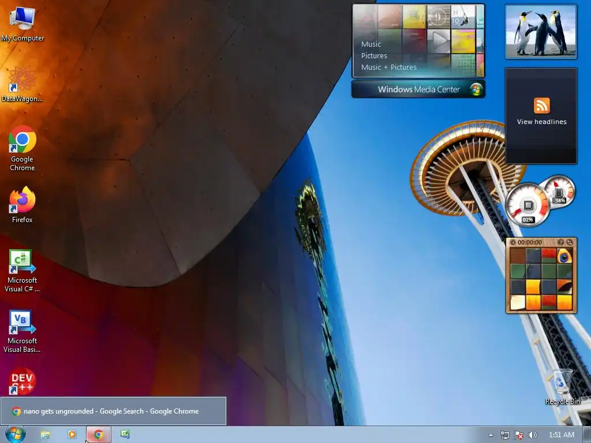Launch Firefox from desktop
The height and width of the screenshot is (443, 591).
[x=23, y=205]
